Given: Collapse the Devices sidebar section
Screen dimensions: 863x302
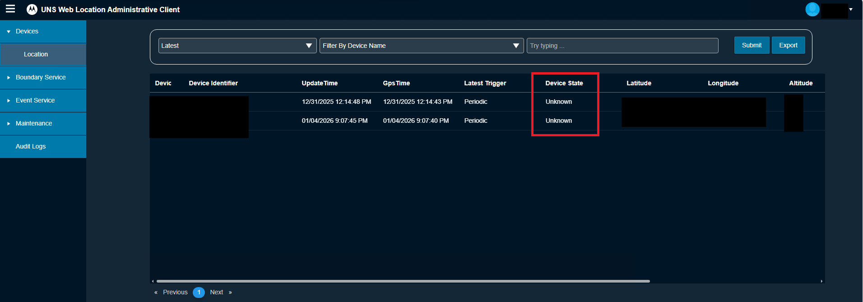Looking at the screenshot, I should (43, 32).
